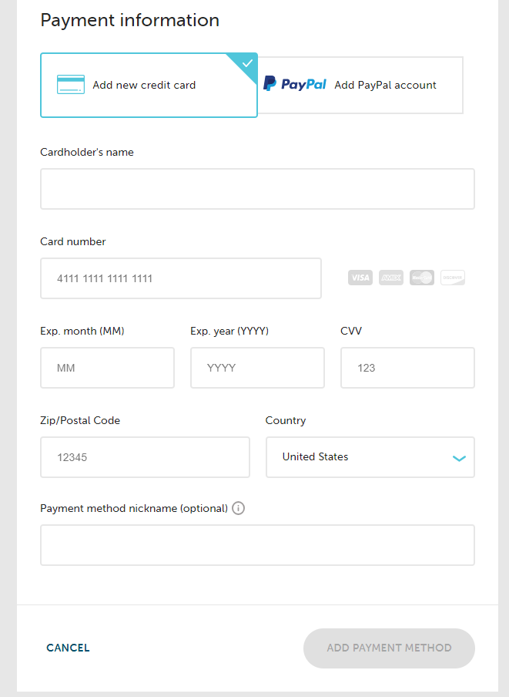The image size is (509, 697).
Task: Open the Country dropdown
Action: click(x=362, y=457)
